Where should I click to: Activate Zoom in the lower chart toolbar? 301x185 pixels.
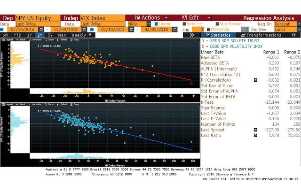tap(49, 104)
